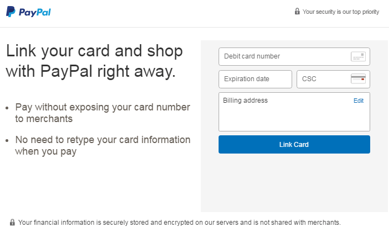Click the bullet dot beside 'Pay without exposing'
This screenshot has width=389, height=227.
[7, 108]
